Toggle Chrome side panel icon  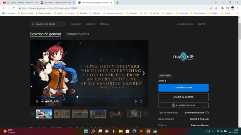click(x=228, y=8)
